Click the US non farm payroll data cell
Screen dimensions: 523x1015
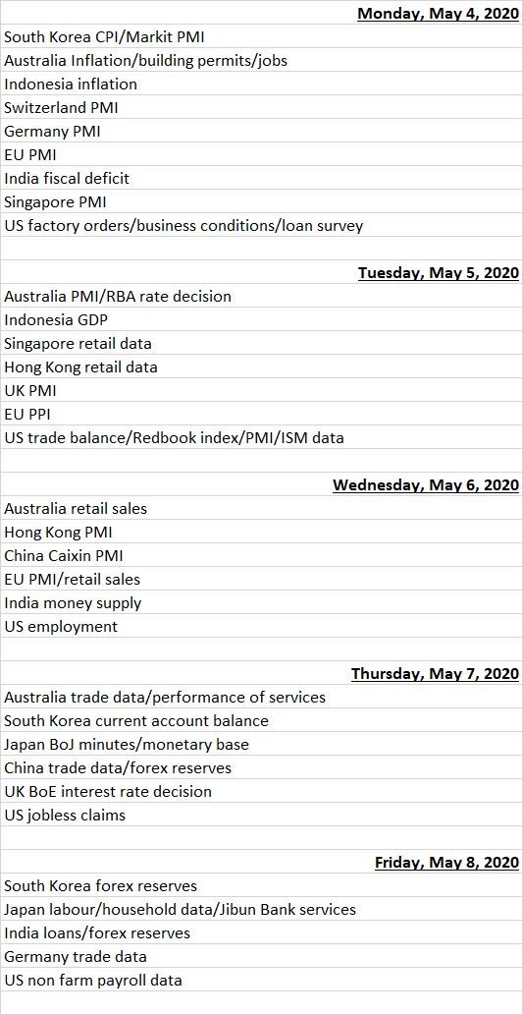261,980
